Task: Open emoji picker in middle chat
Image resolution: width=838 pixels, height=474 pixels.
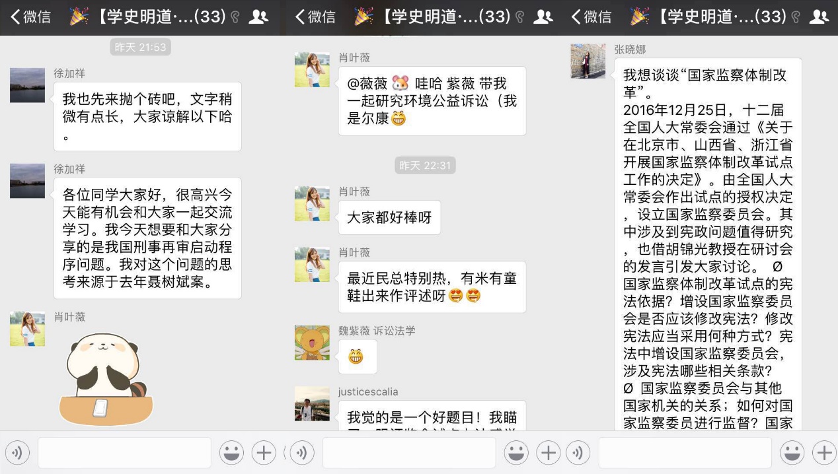Action: point(516,453)
